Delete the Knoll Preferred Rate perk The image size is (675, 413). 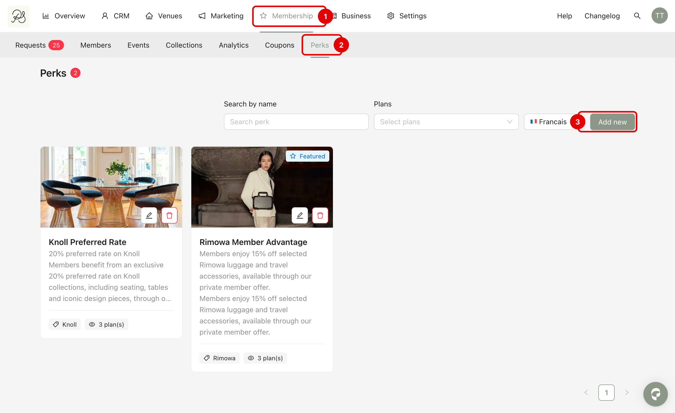(x=169, y=215)
